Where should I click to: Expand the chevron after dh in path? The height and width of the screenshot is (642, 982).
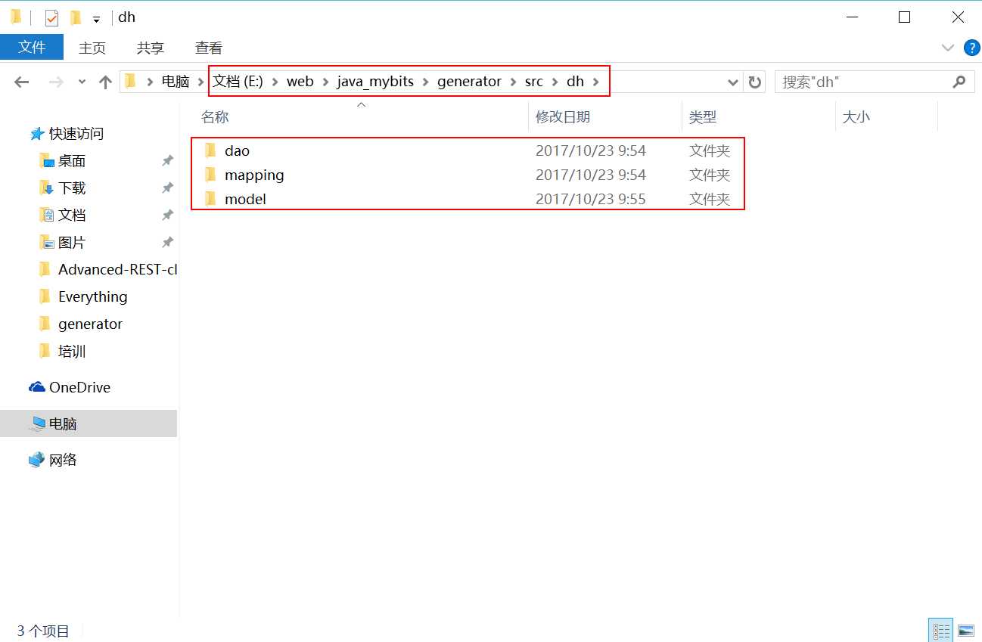click(x=596, y=82)
